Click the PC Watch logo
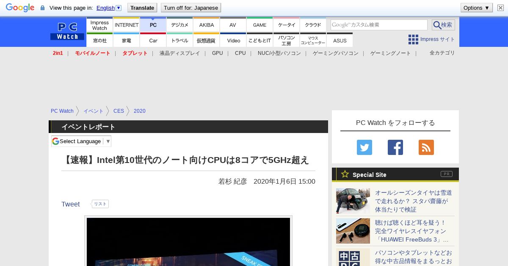This screenshot has width=508, height=266. [67, 32]
